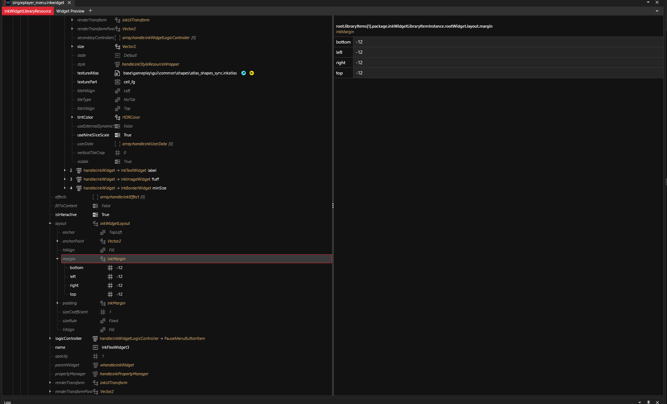Click the plus icon to add a tab
667x404 pixels.
pos(90,11)
